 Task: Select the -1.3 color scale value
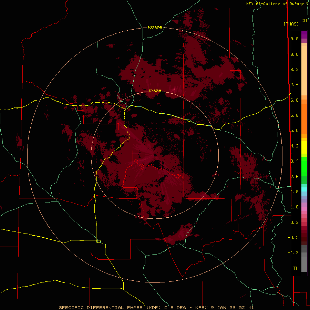(x=293, y=253)
